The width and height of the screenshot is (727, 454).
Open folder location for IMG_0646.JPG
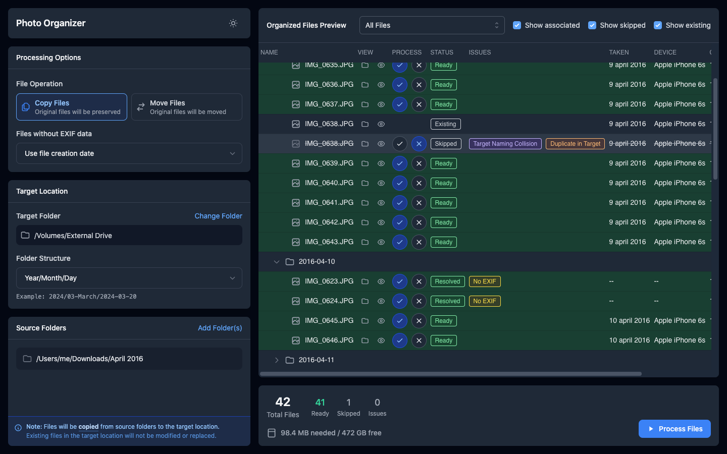click(365, 340)
